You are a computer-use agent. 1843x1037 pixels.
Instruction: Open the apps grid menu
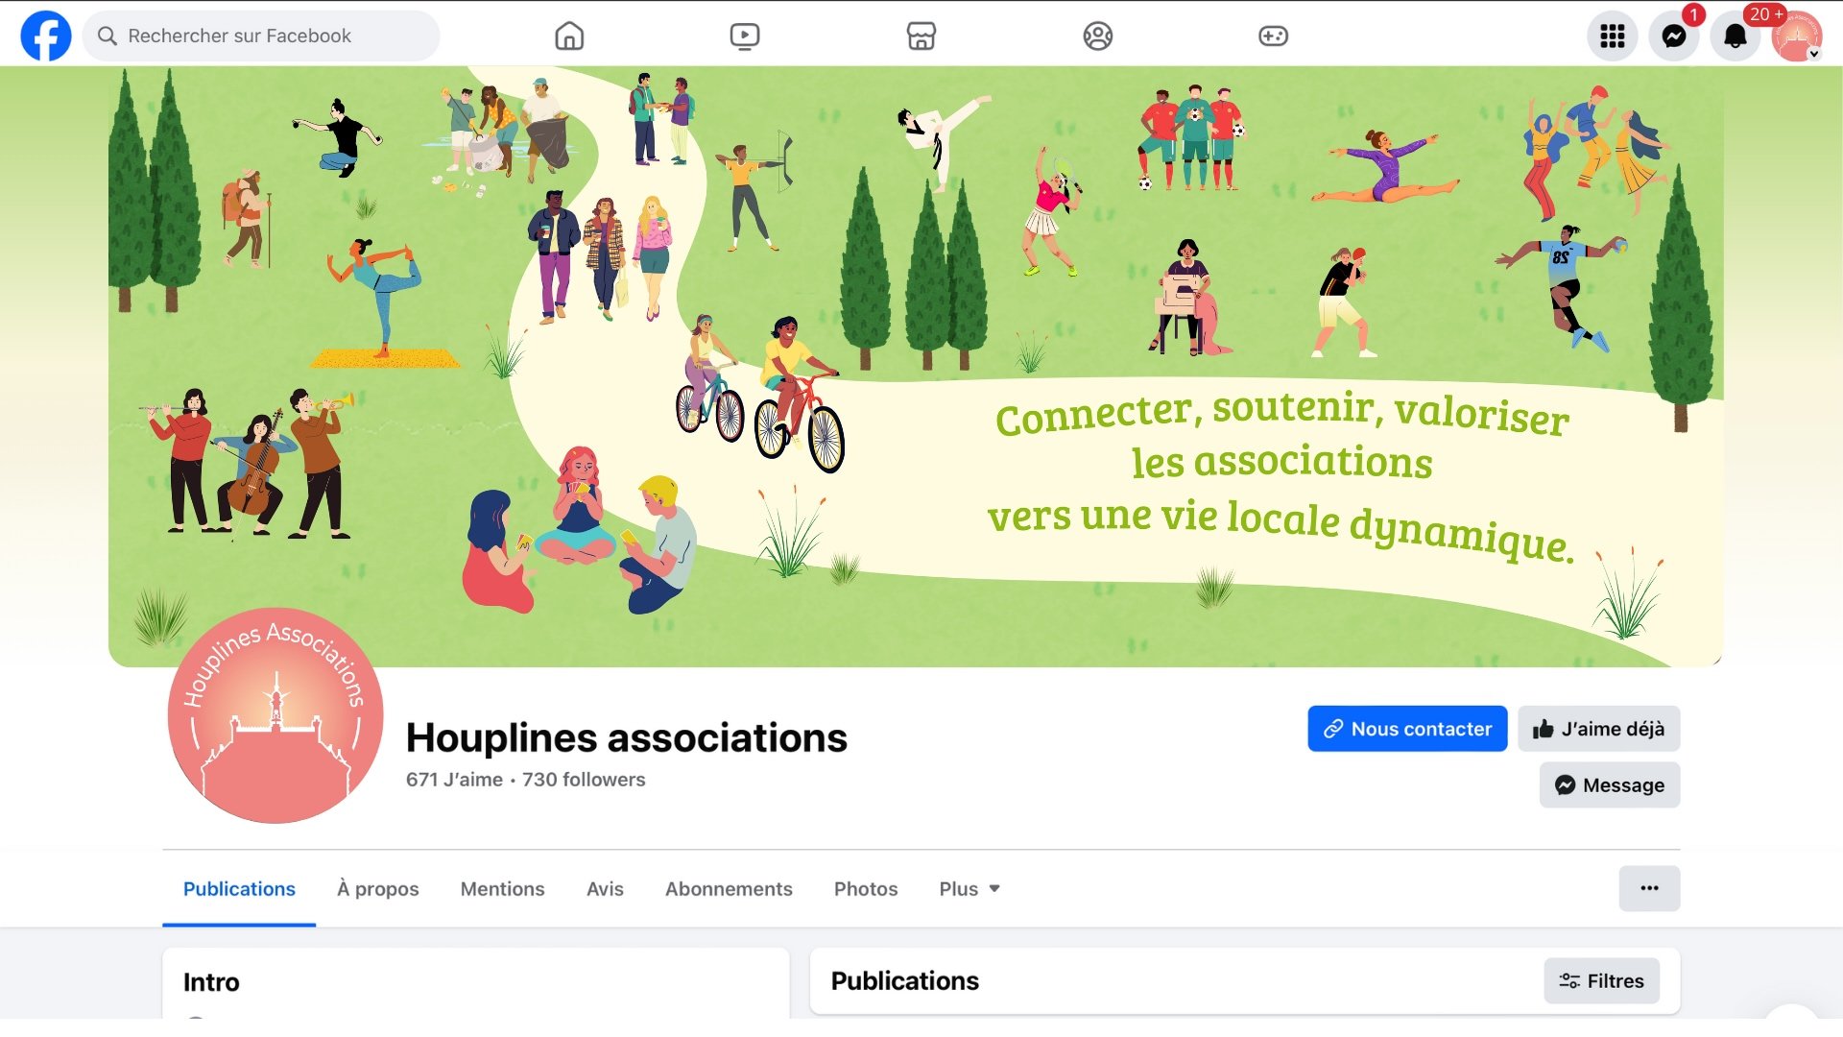1613,36
